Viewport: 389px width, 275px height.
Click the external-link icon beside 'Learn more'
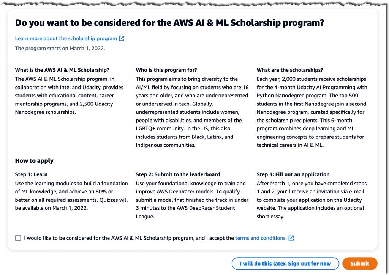pos(121,38)
